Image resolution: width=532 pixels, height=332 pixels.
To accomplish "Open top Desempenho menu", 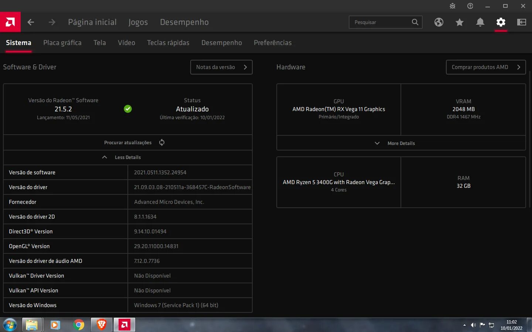I will [x=184, y=22].
